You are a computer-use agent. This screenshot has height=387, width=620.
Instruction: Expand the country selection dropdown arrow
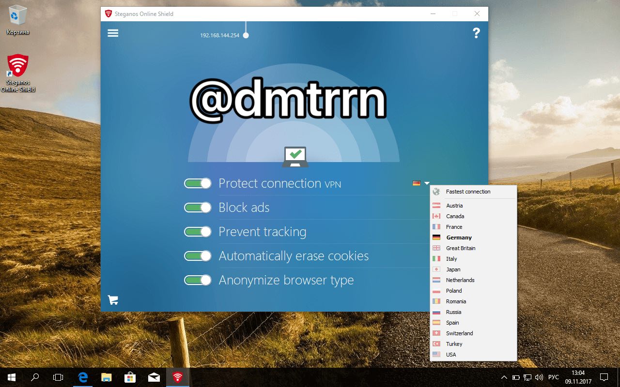coord(427,183)
